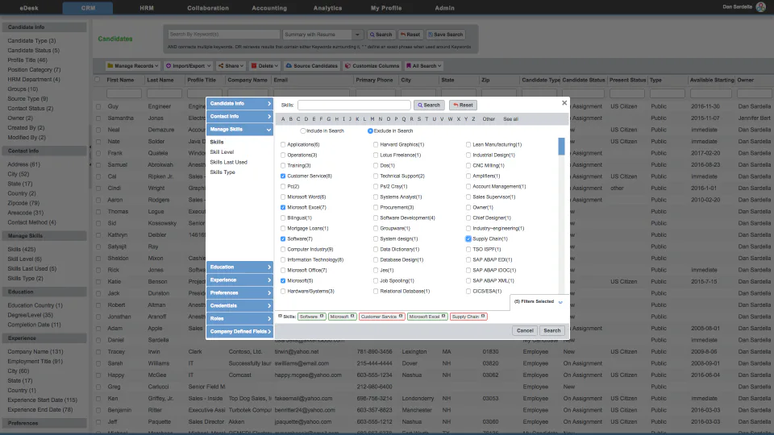Click the Search button next to Skills field
774x435 pixels.
pyautogui.click(x=429, y=105)
